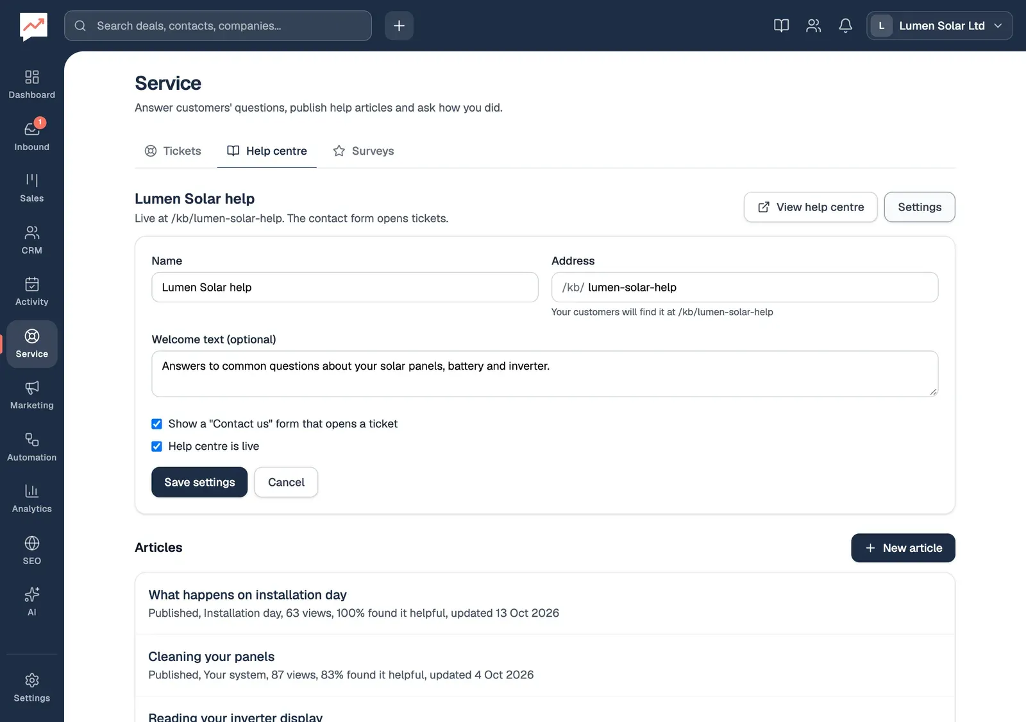
Task: Open Settings gear in sidebar
Action: pos(31,688)
